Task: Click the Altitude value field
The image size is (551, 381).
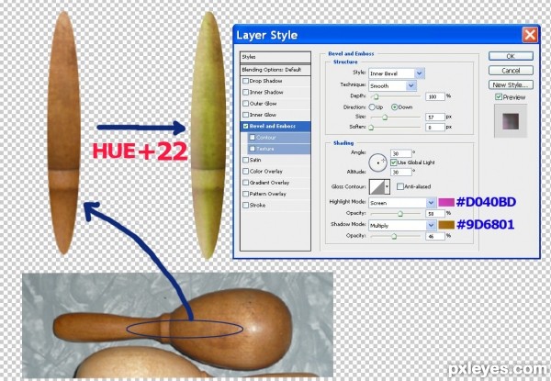Action: click(401, 172)
